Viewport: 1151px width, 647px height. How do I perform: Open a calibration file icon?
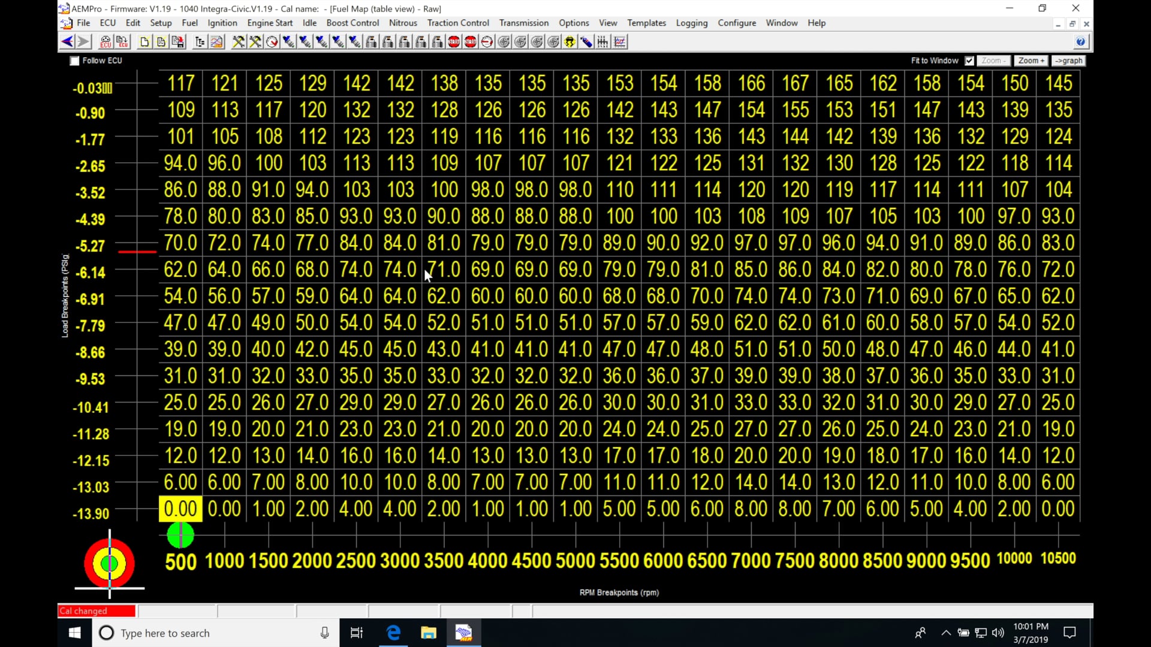click(x=161, y=42)
